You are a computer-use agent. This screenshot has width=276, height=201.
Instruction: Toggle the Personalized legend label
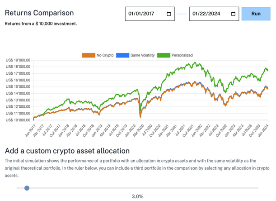coord(182,55)
